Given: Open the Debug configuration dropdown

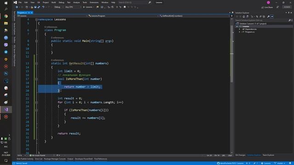Looking at the screenshot, I should pyautogui.click(x=58, y=7).
